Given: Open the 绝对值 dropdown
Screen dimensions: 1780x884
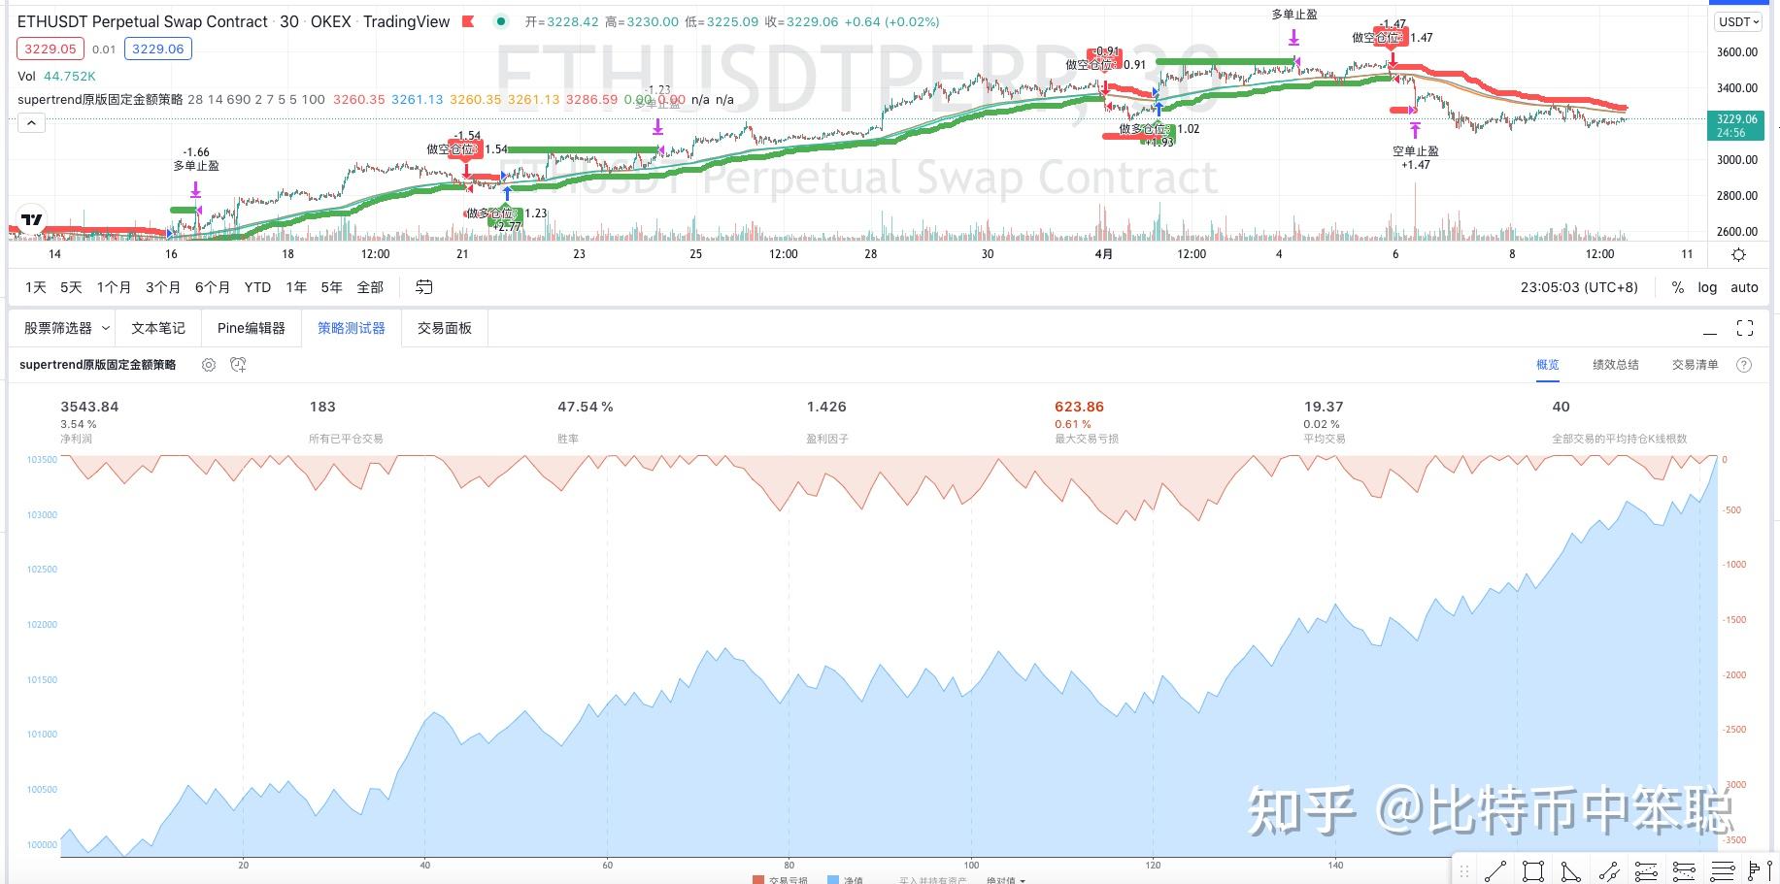Looking at the screenshot, I should click(x=1005, y=880).
